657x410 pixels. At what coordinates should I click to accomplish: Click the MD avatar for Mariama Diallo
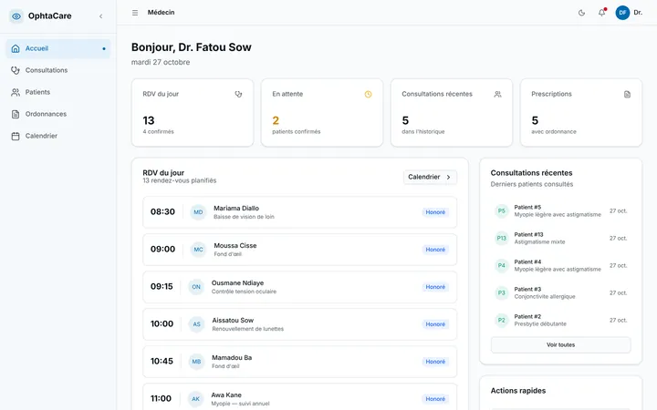(198, 212)
